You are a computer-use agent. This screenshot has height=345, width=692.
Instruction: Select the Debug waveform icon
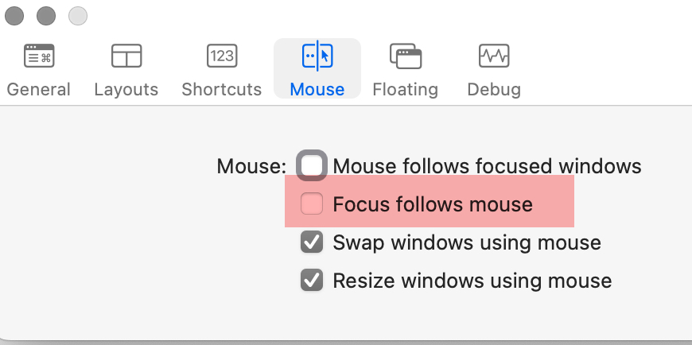[494, 56]
